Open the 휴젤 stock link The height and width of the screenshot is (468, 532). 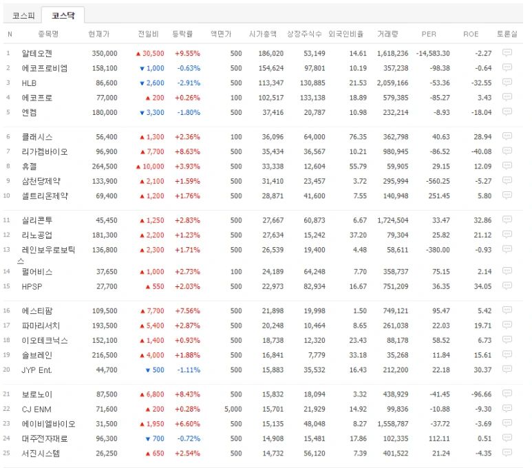point(29,167)
